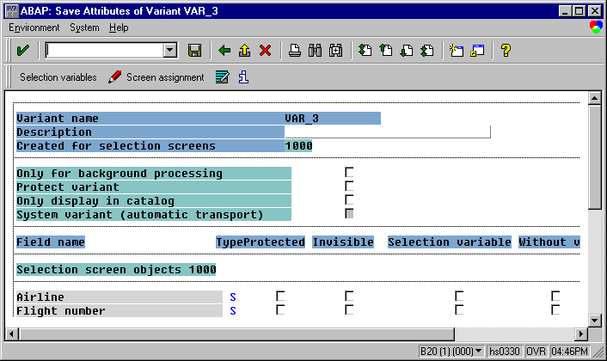Click the binoculars Find icon
This screenshot has height=361, width=607.
pos(315,51)
